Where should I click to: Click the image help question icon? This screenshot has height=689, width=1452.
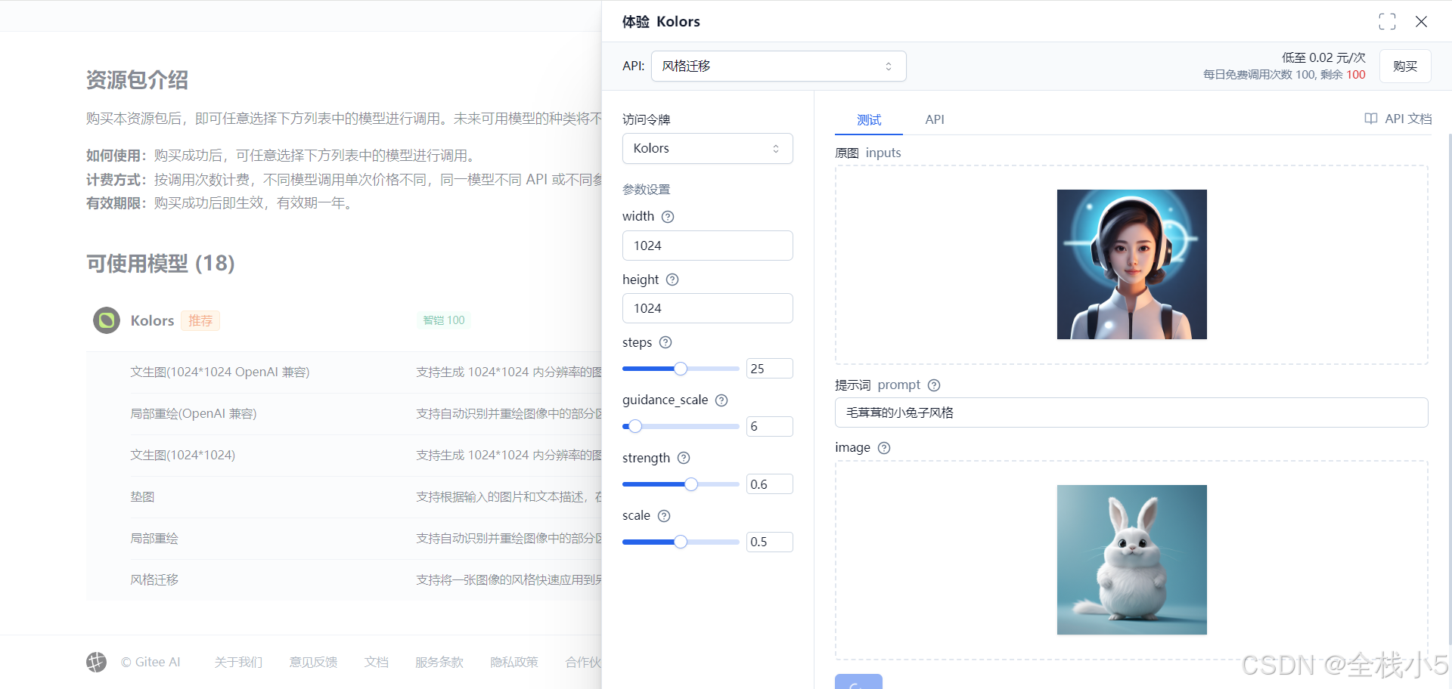(884, 448)
